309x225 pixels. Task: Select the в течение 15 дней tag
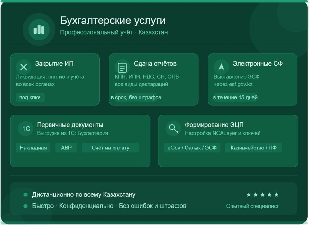(235, 97)
